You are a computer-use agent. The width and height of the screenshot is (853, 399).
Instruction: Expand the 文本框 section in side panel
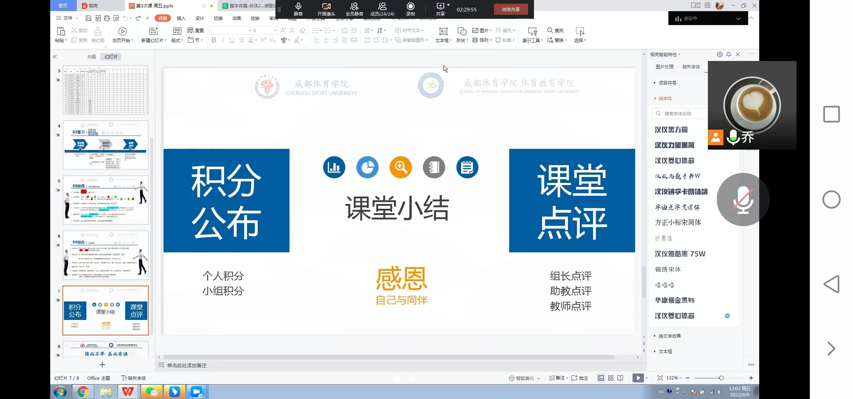coord(663,351)
